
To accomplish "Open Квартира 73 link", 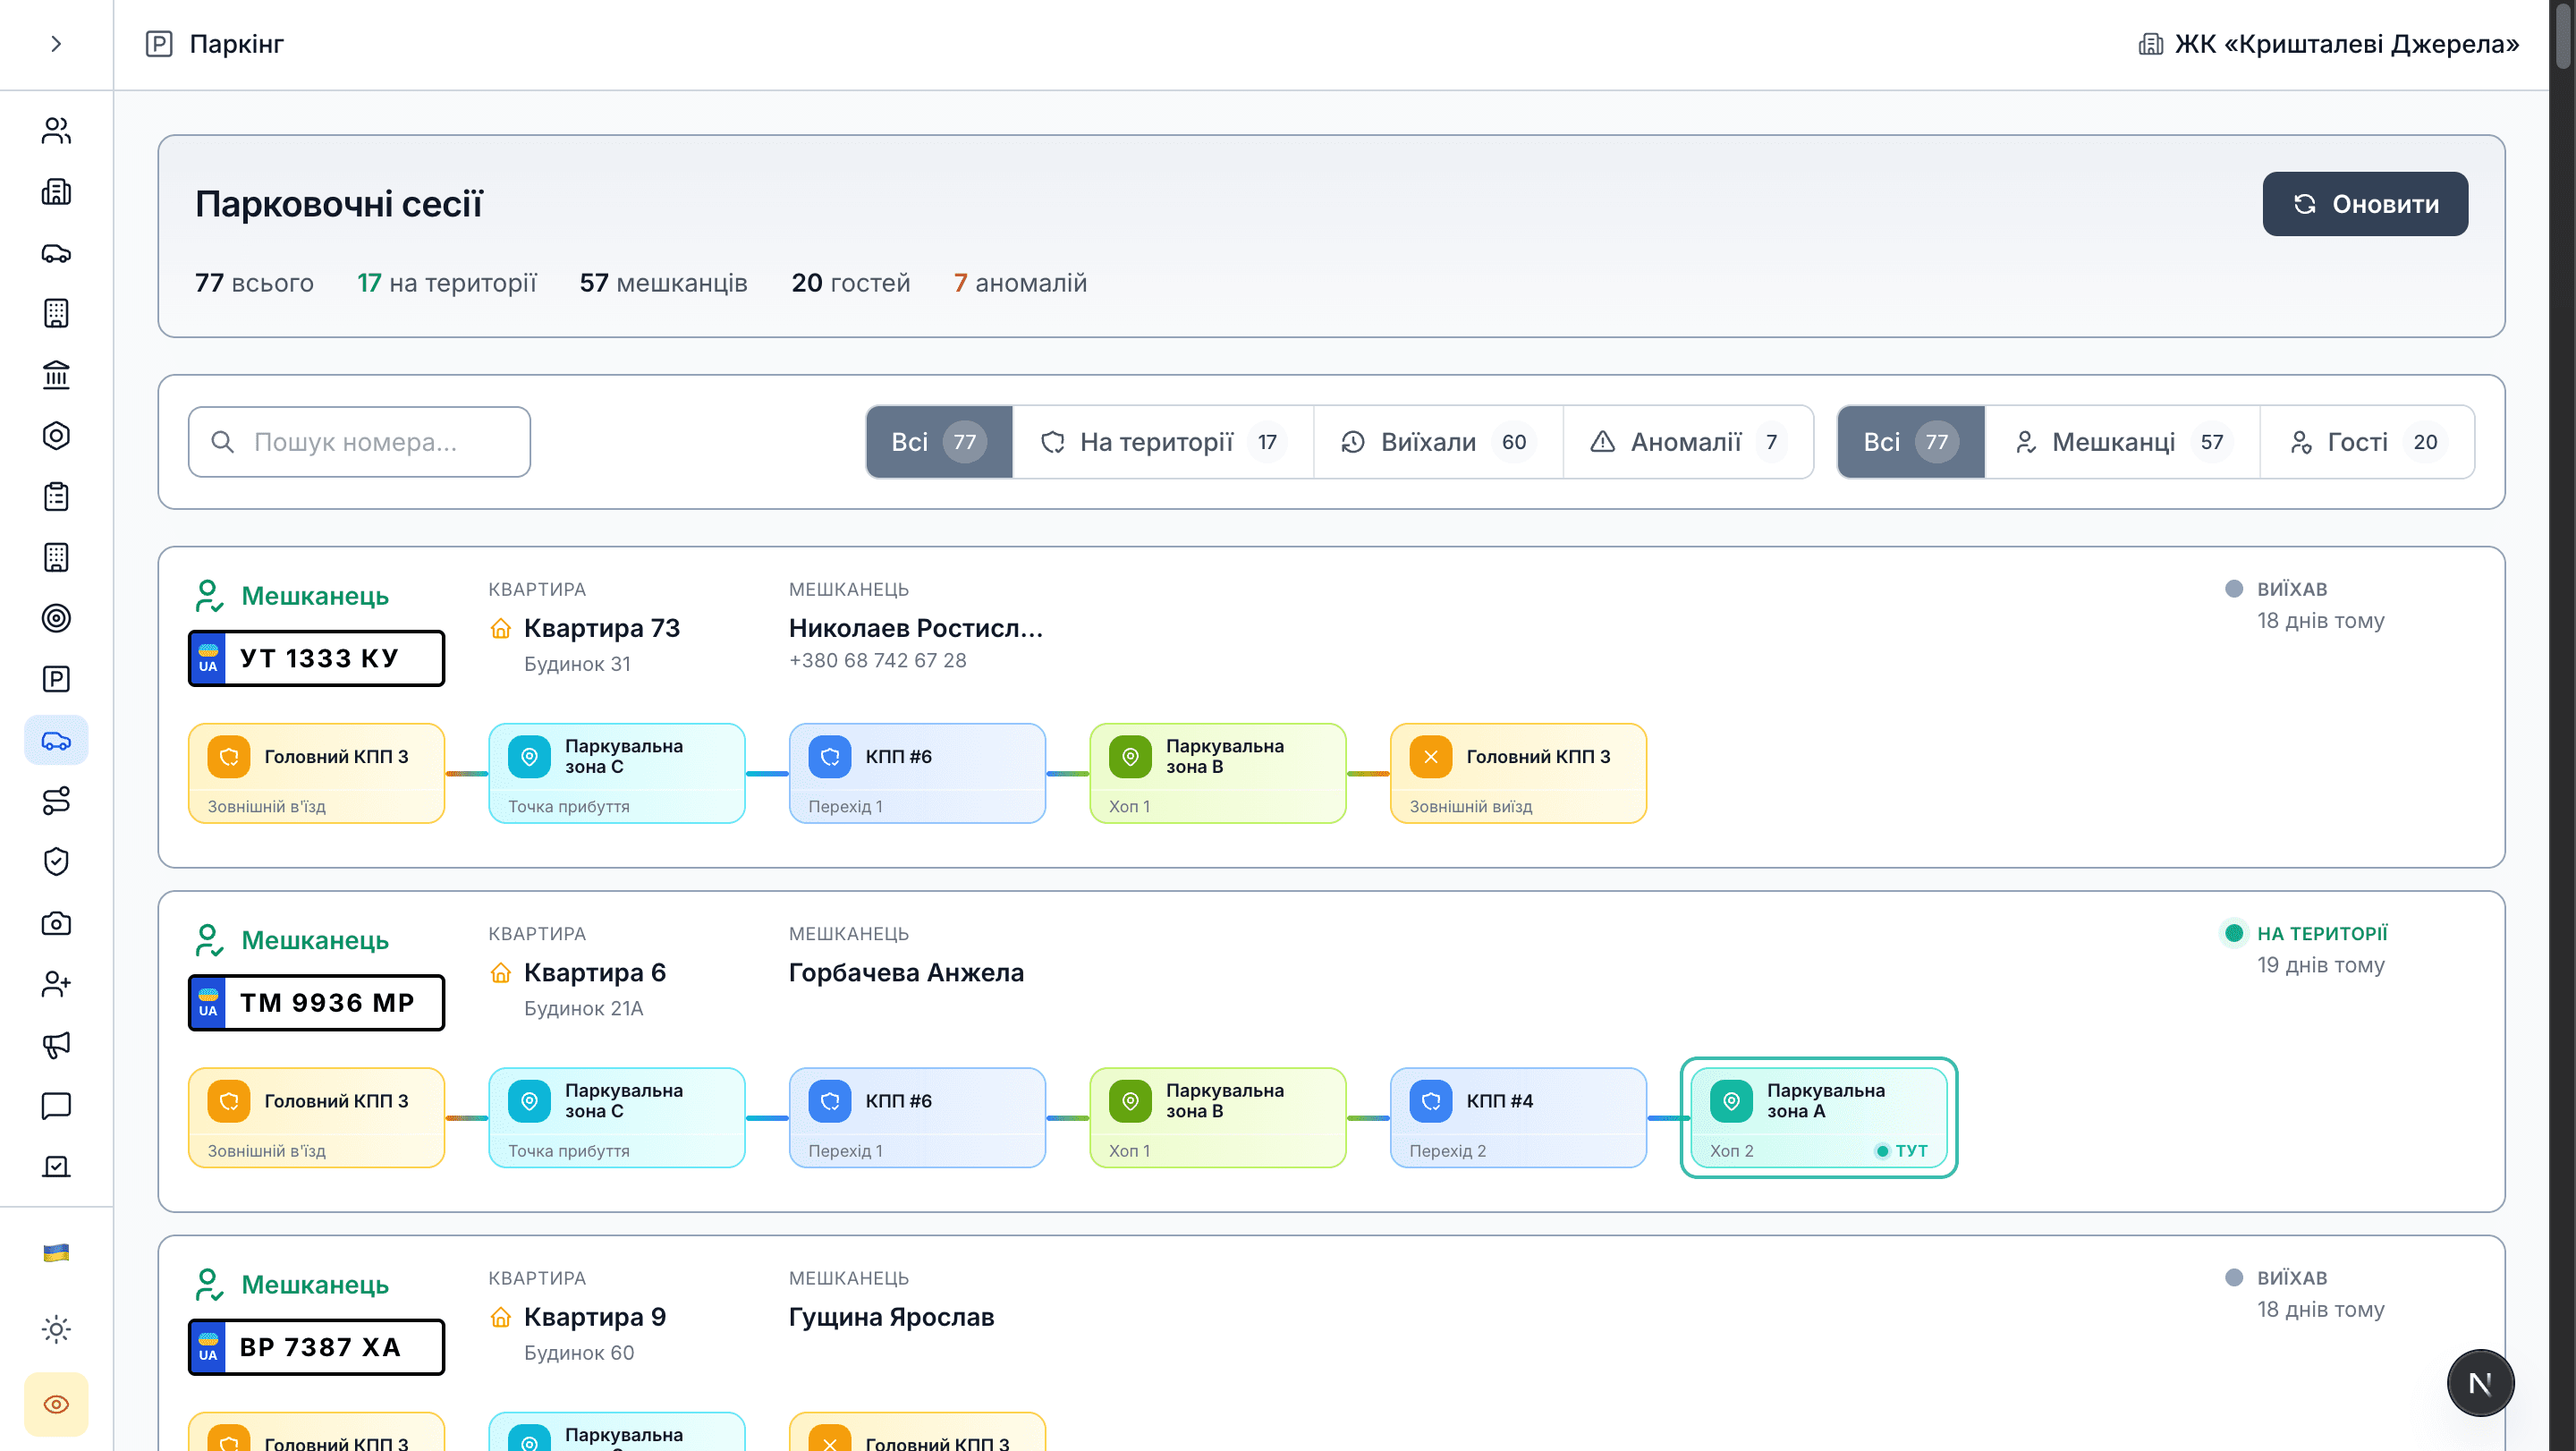I will tap(601, 628).
